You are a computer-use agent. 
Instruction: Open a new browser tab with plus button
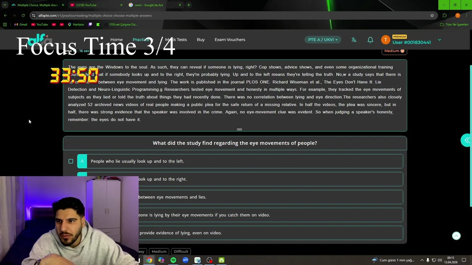tap(189, 5)
